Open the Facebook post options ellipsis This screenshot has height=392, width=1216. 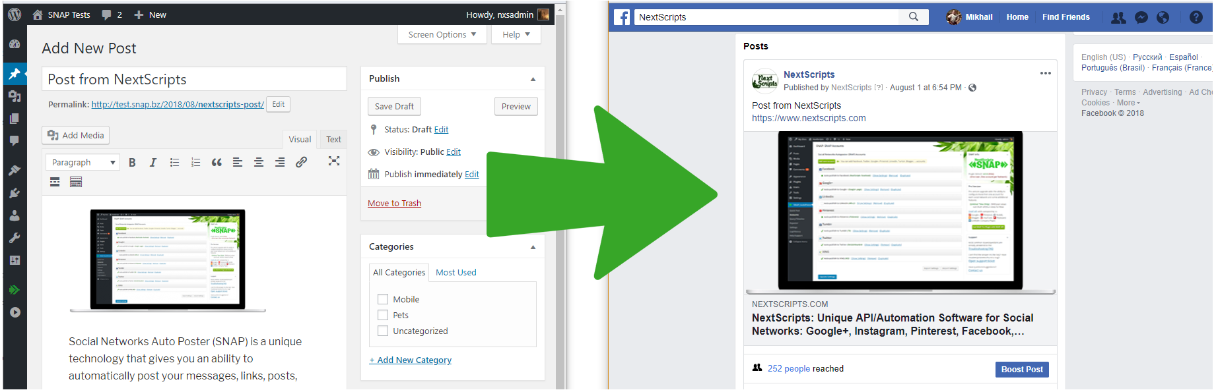click(1046, 73)
